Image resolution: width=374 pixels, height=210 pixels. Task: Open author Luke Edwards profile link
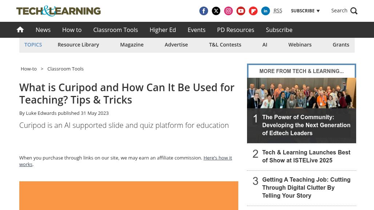point(41,113)
